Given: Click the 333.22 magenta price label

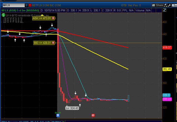Looking at the screenshot, I should (168, 99).
